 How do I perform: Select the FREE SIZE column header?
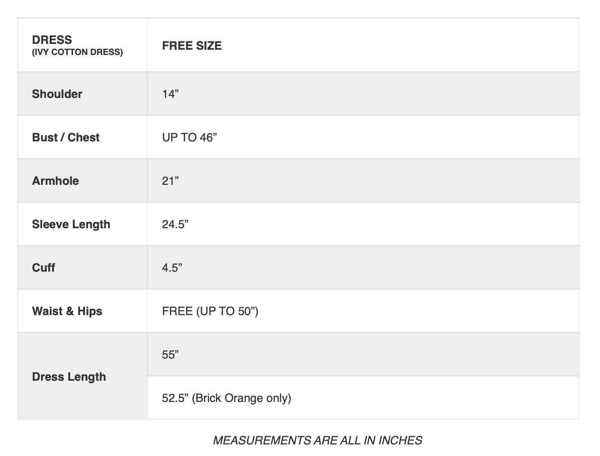pos(192,46)
